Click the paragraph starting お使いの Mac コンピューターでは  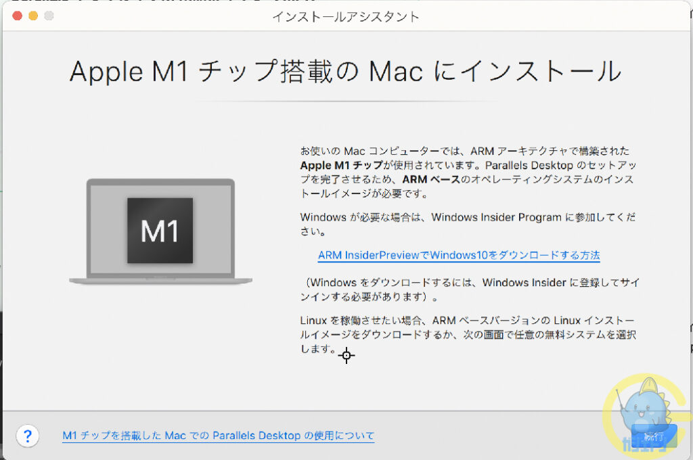pyautogui.click(x=468, y=172)
